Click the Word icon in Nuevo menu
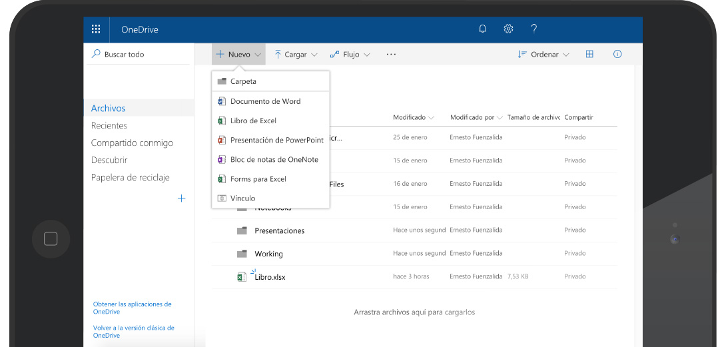722x347 pixels. point(222,101)
